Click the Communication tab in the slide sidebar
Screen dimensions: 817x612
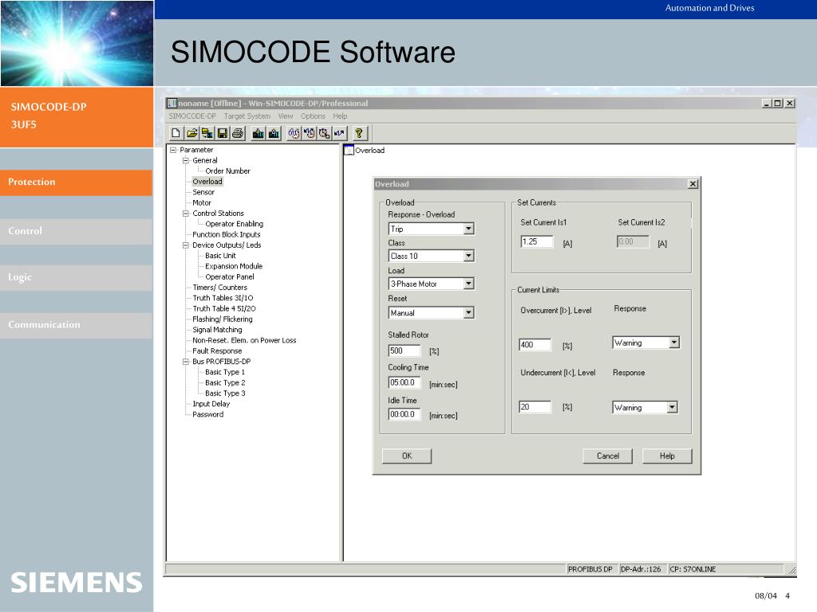pos(76,325)
